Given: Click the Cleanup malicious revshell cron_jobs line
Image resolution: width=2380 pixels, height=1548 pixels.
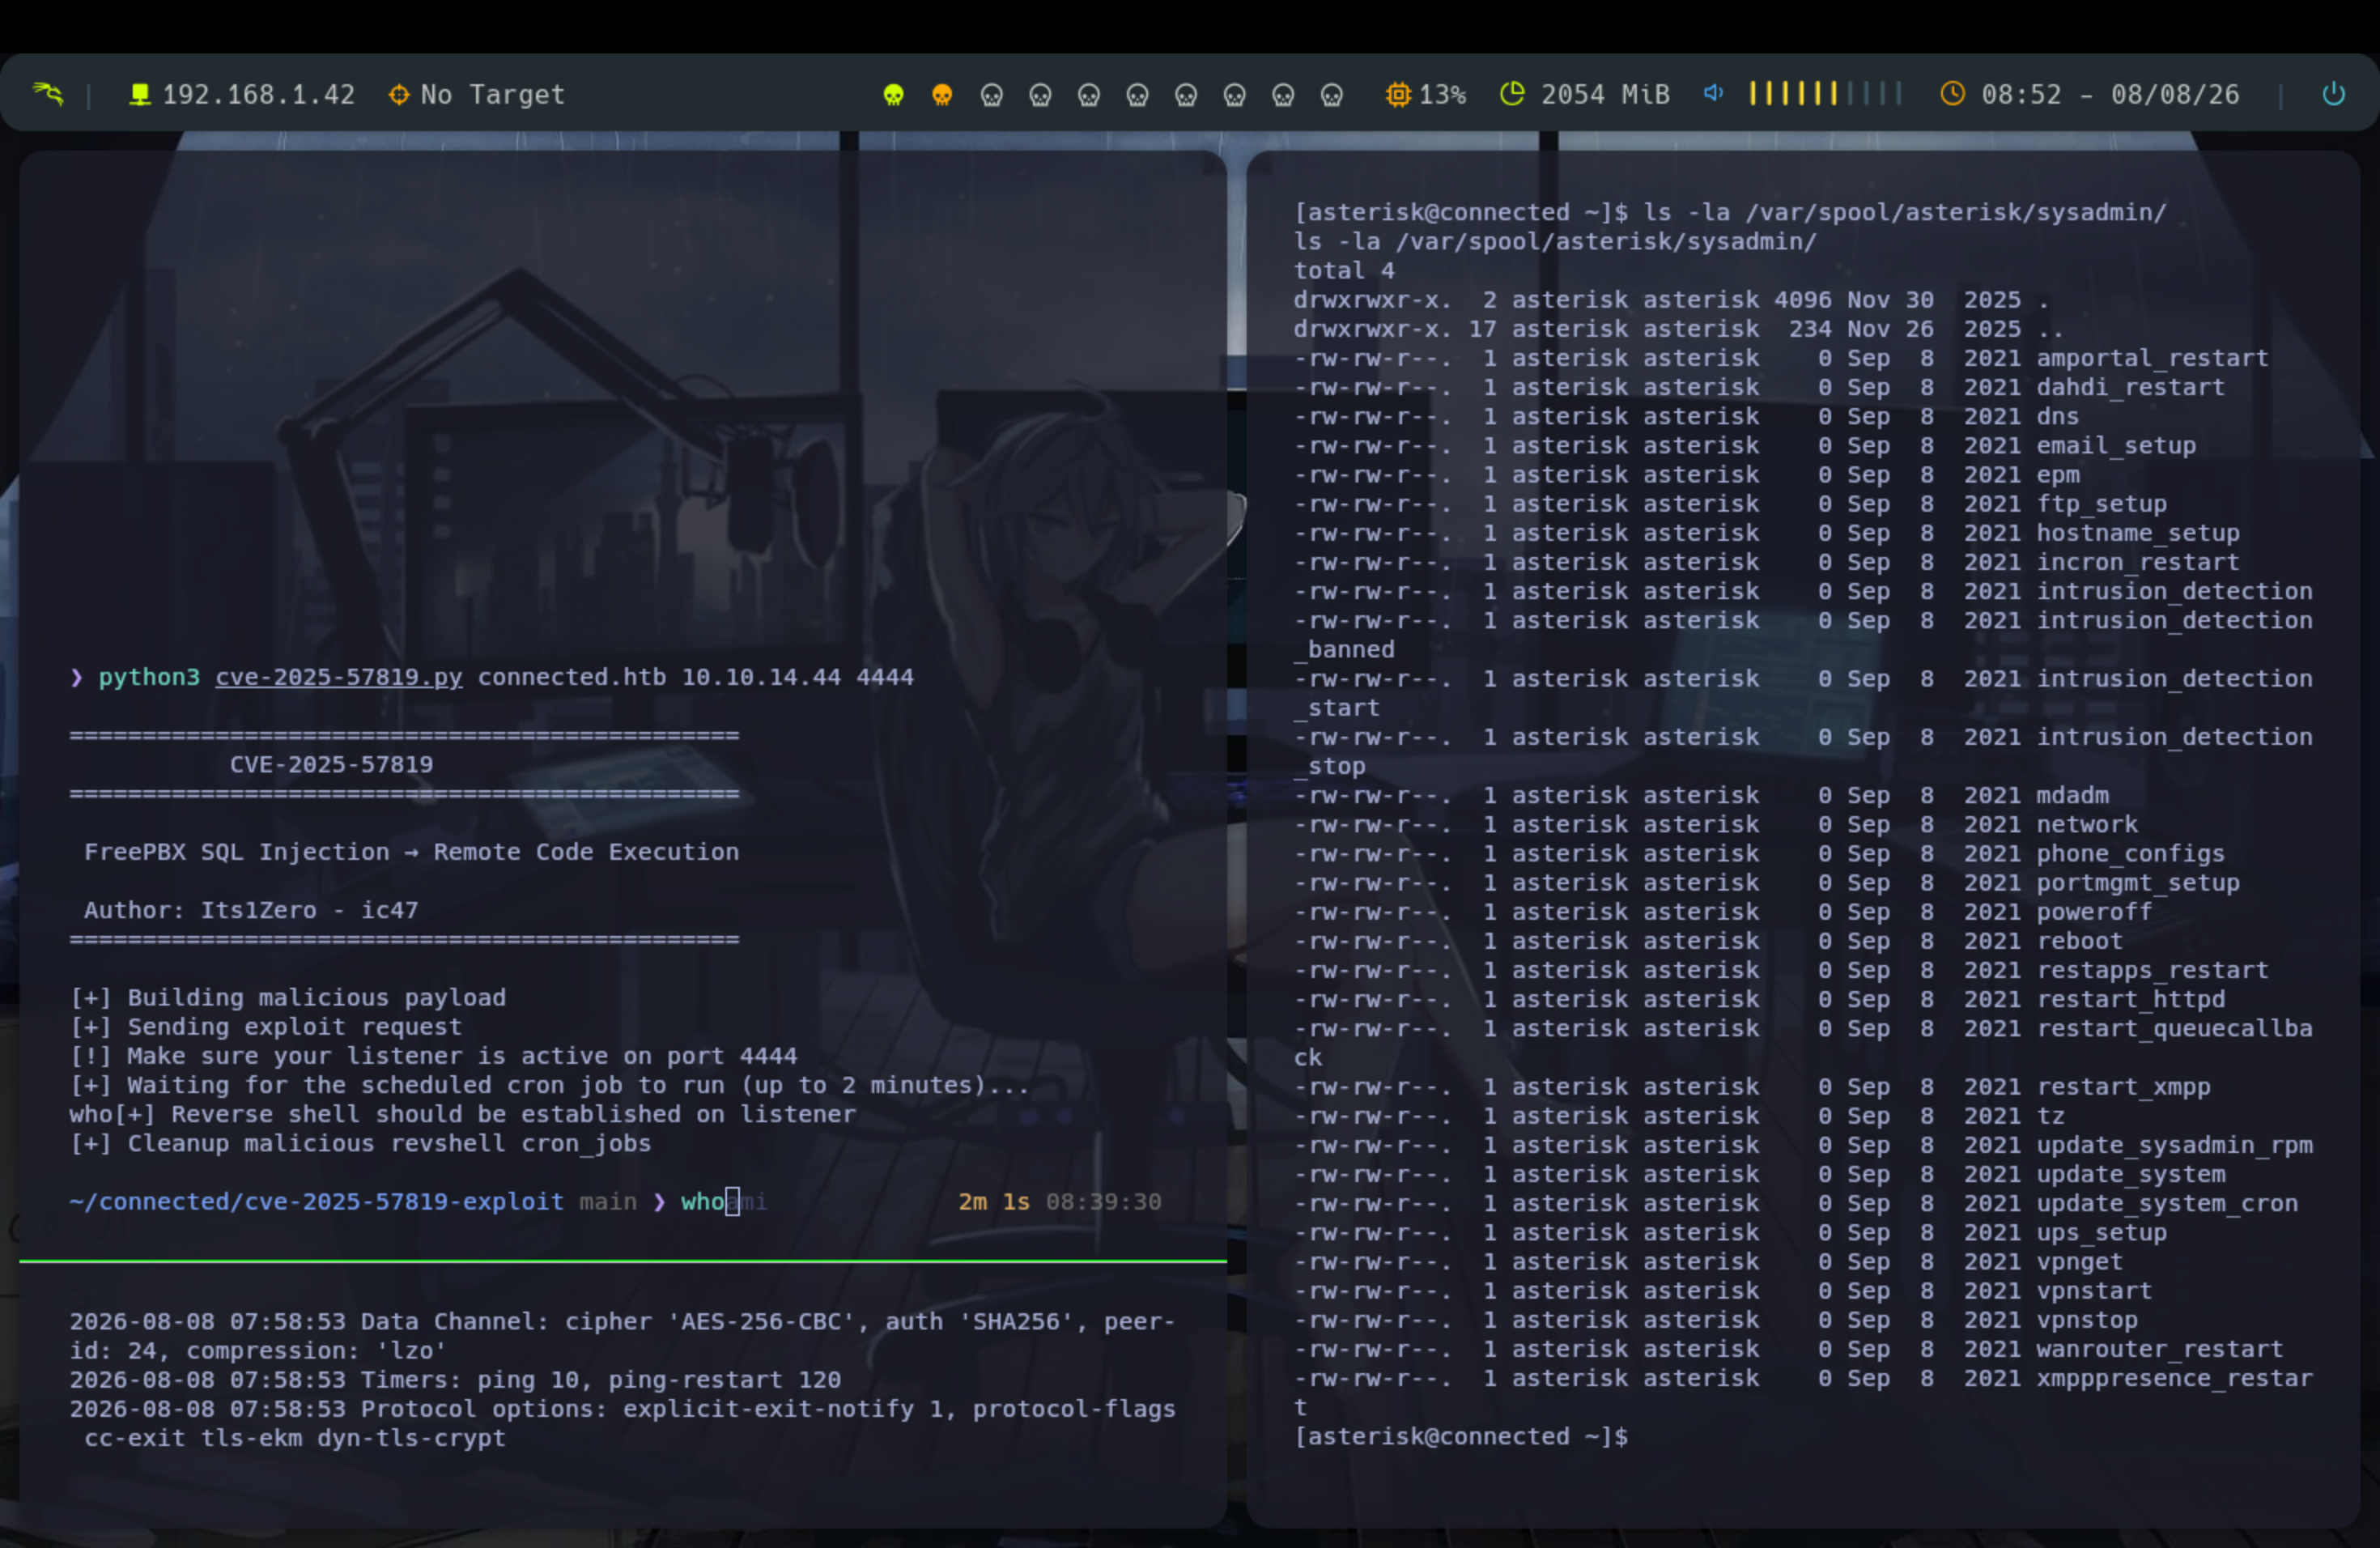Looking at the screenshot, I should pos(360,1143).
